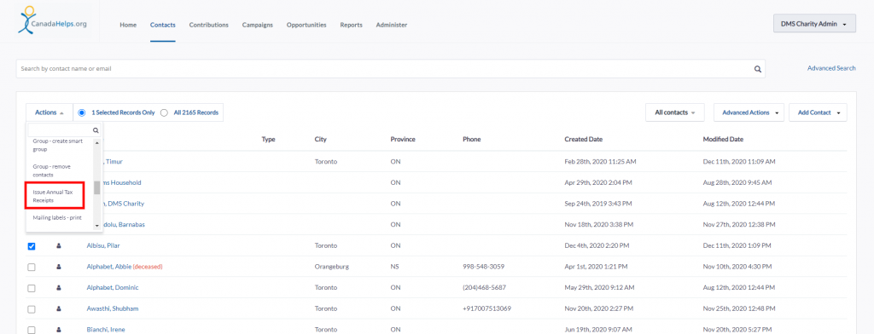Open contact Bianchi, Irene
874x334 pixels.
[106, 330]
